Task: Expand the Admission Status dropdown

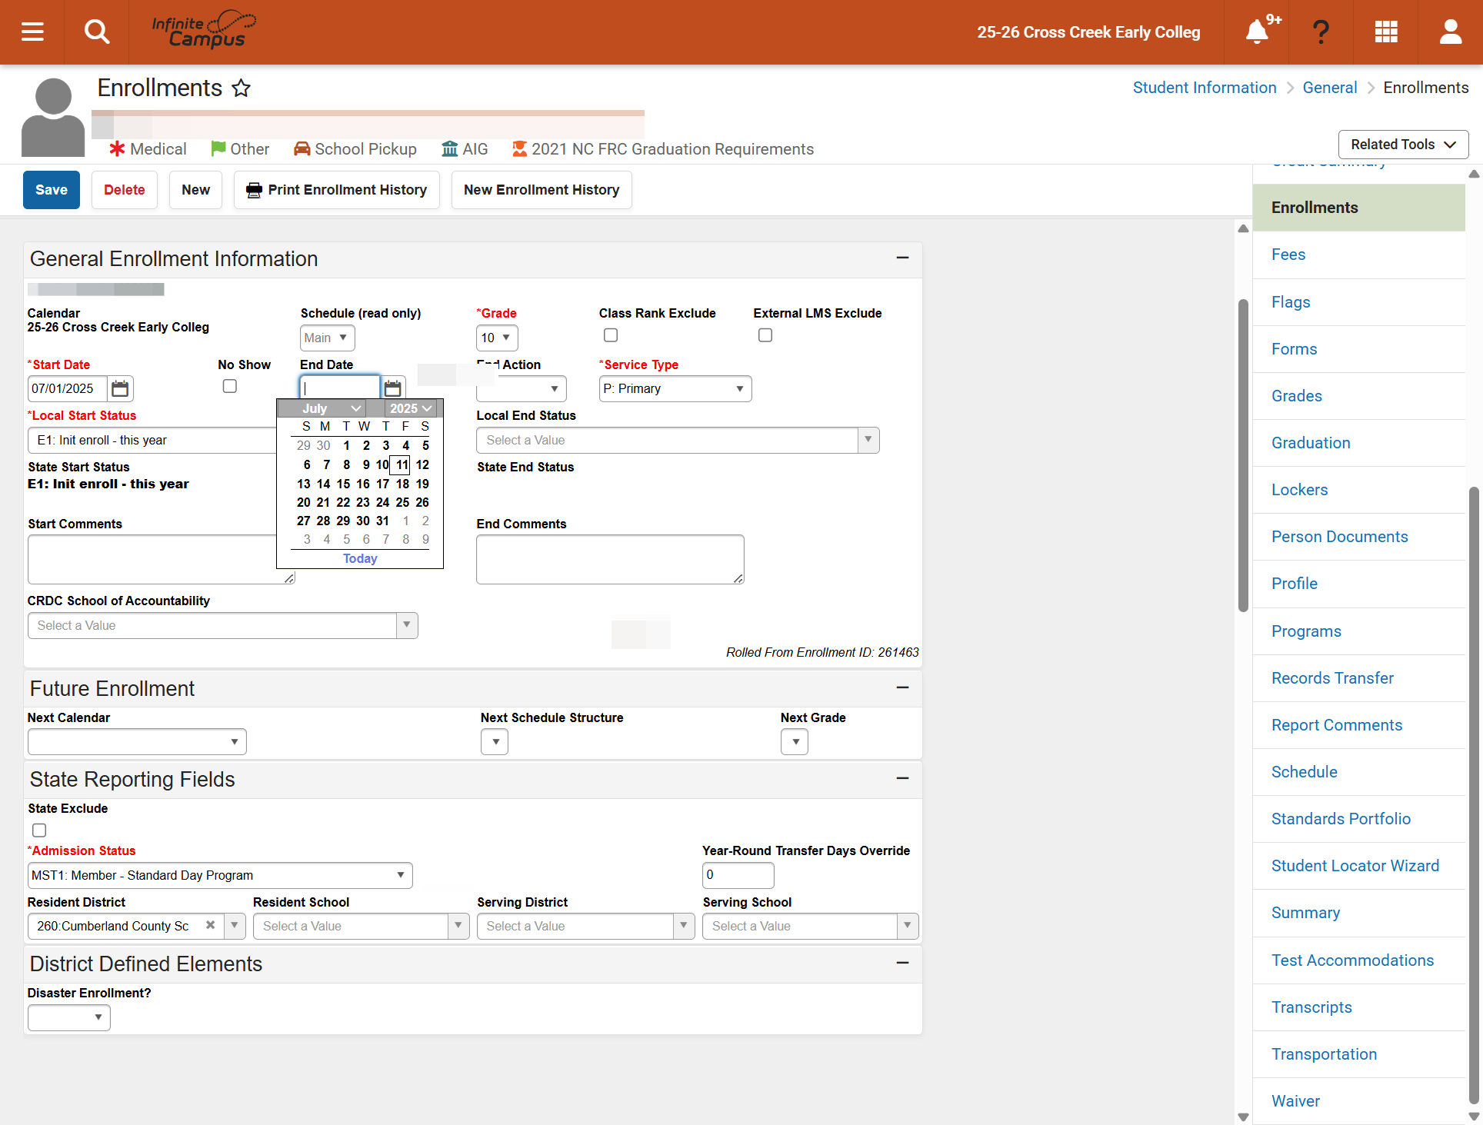Action: 220,875
